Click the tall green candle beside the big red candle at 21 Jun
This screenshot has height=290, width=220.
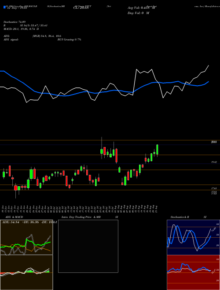click(x=31, y=174)
